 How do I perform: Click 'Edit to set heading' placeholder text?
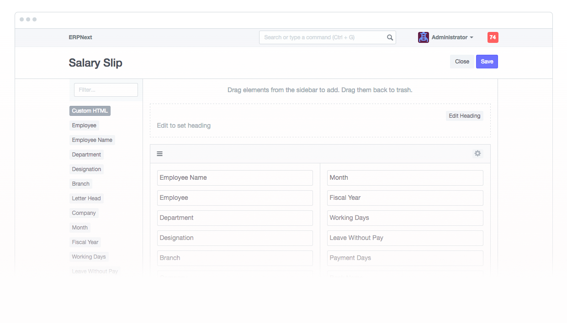(184, 125)
